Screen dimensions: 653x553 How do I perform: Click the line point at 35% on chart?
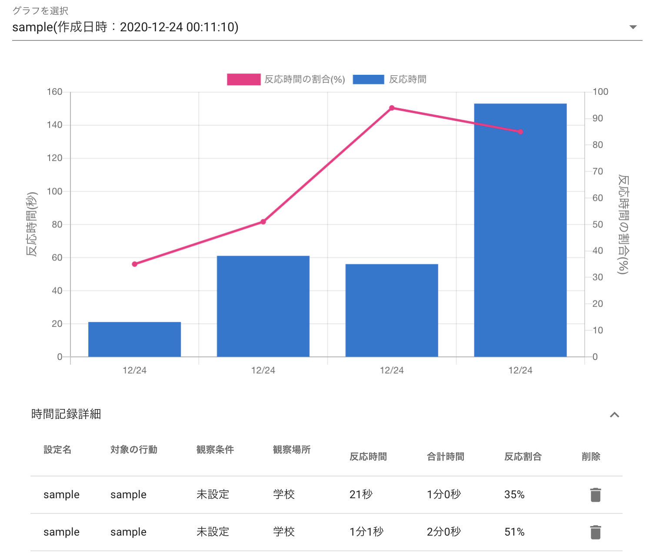coord(134,264)
